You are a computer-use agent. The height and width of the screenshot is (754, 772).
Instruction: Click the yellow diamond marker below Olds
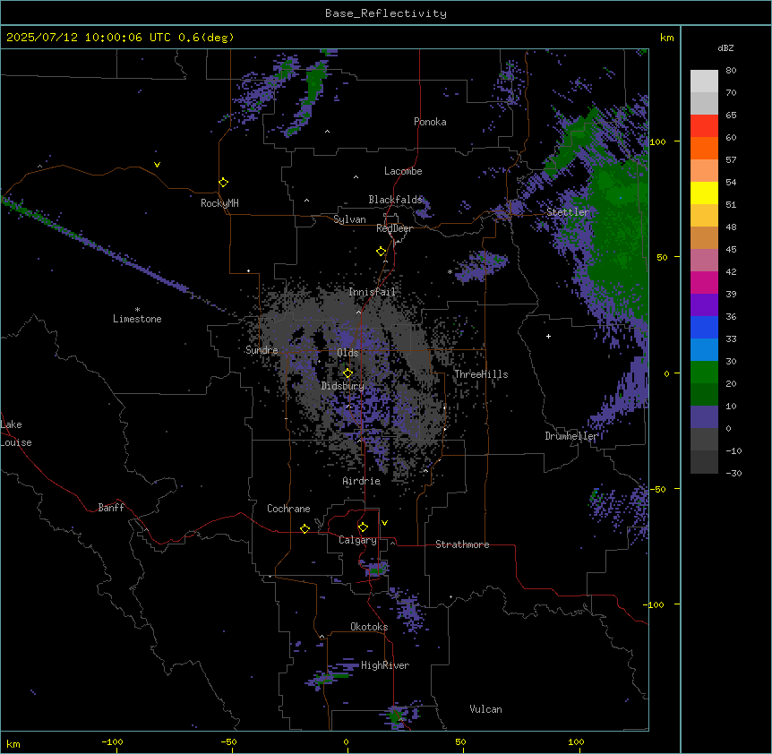[x=347, y=373]
